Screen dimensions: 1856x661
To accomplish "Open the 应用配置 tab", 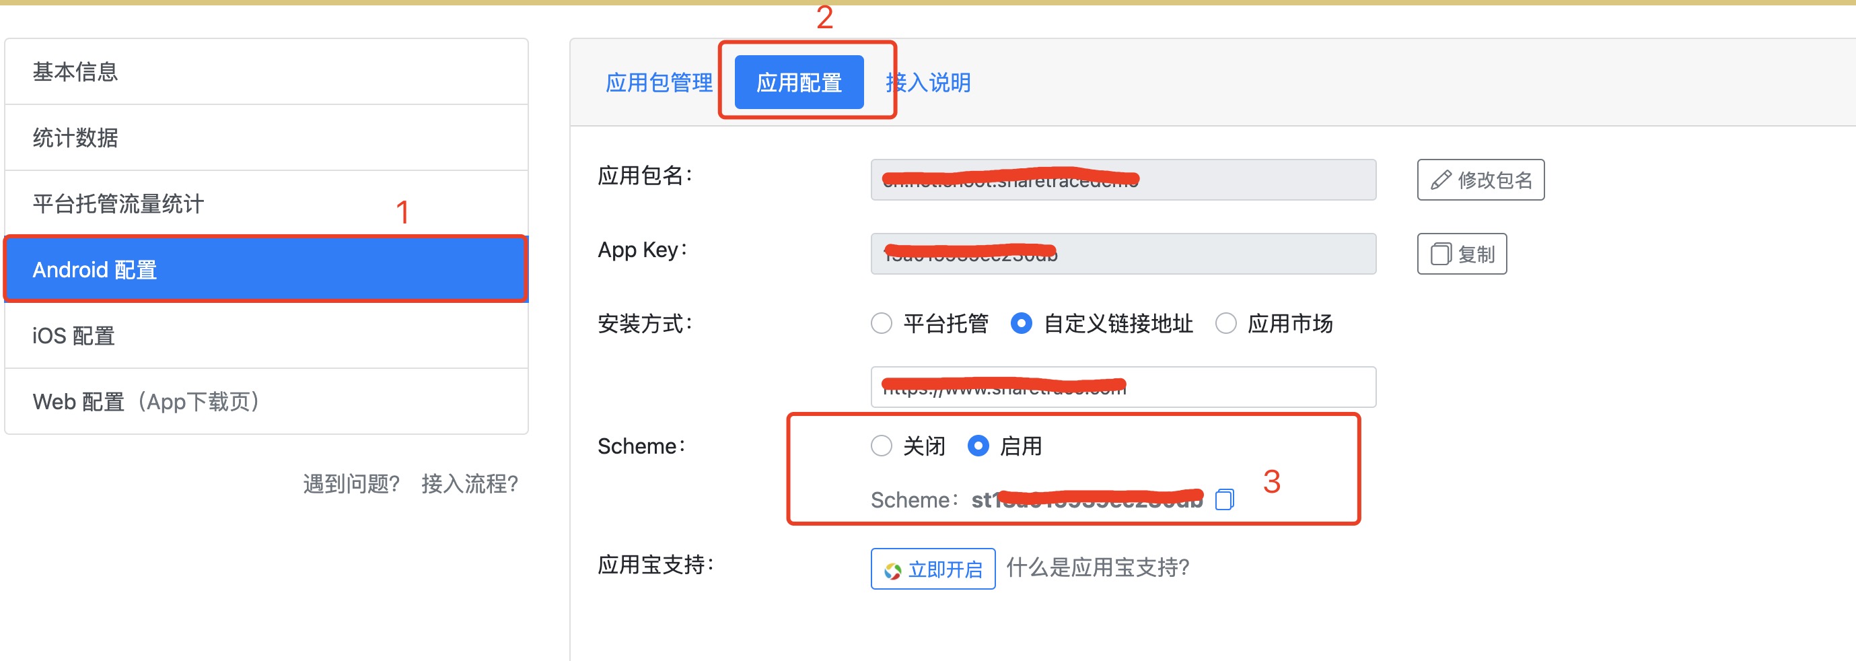I will click(799, 83).
